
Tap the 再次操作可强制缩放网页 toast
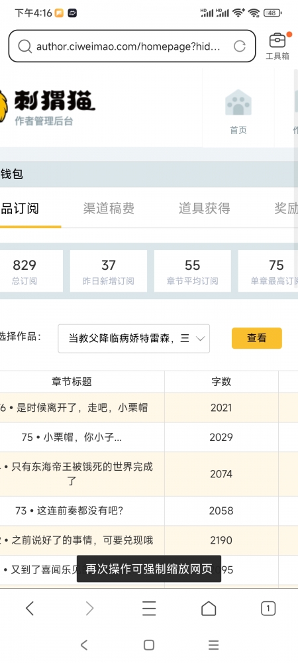point(149,569)
